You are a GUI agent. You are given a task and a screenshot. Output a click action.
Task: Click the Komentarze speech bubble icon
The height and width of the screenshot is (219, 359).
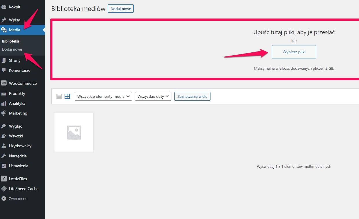pyautogui.click(x=4, y=70)
